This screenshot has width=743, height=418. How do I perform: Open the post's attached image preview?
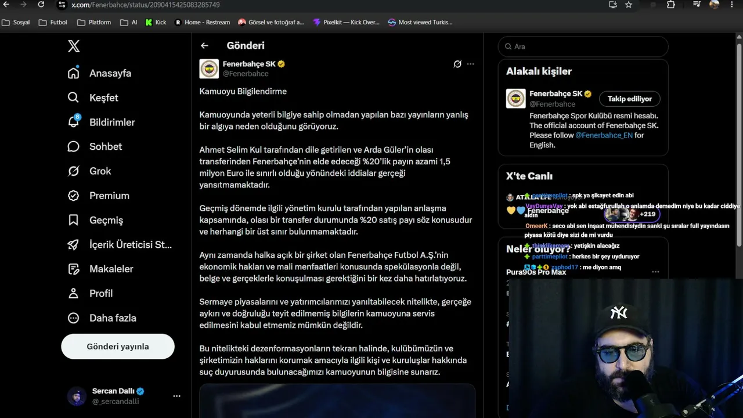click(337, 401)
